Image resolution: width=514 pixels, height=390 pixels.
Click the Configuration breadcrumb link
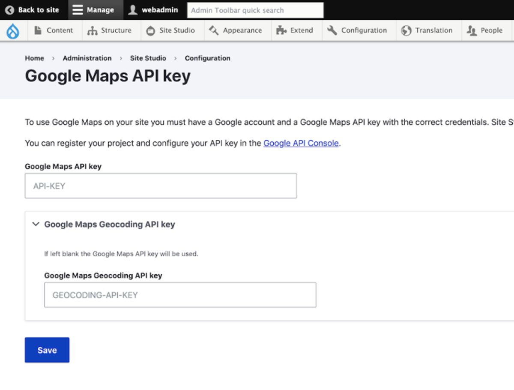tap(207, 58)
